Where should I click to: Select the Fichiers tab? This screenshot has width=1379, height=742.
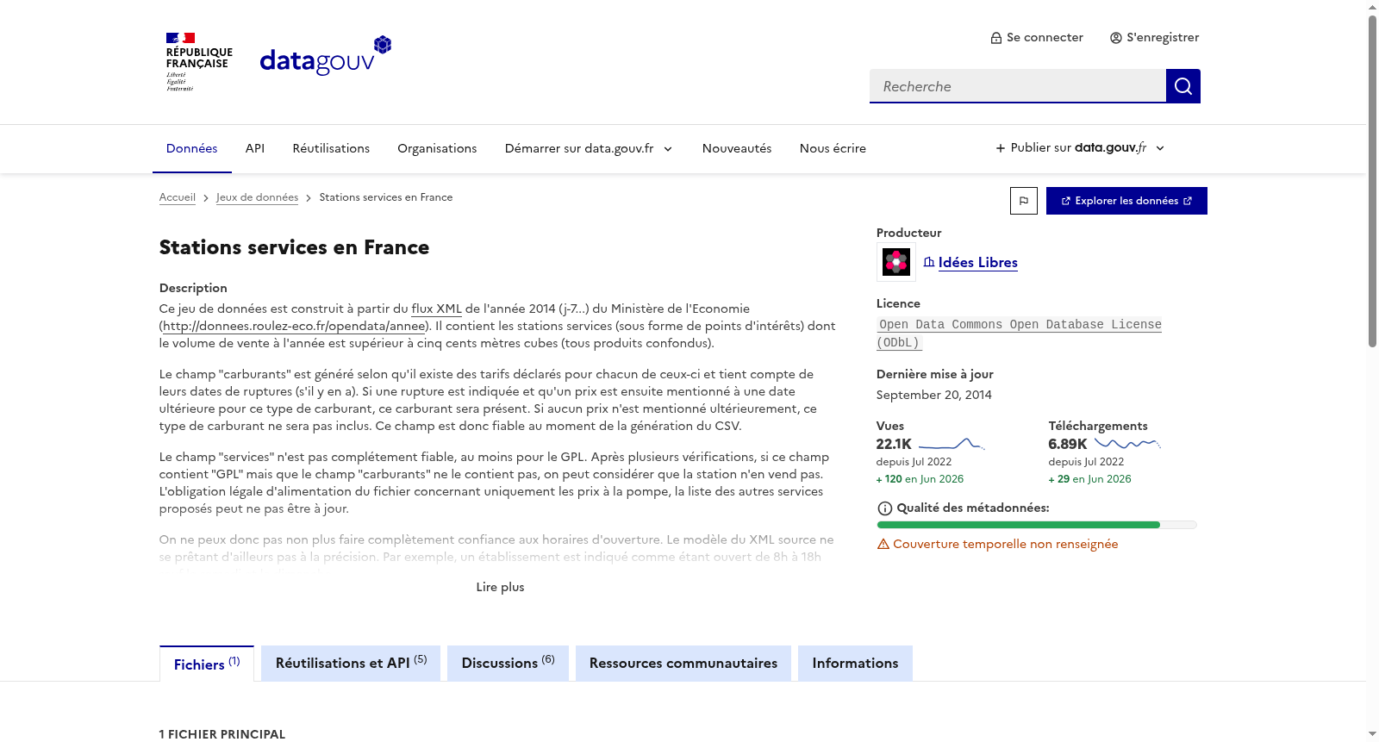click(207, 664)
